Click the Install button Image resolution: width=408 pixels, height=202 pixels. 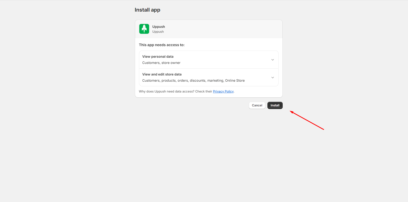pyautogui.click(x=275, y=105)
